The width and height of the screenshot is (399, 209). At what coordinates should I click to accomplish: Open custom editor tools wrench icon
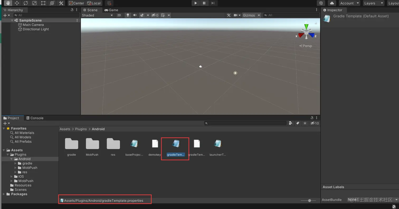click(x=61, y=3)
